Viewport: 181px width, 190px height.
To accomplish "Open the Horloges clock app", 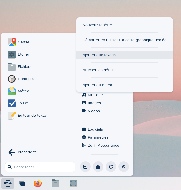I will pyautogui.click(x=12, y=79).
